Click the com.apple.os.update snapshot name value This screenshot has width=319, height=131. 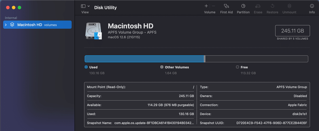click(154, 123)
